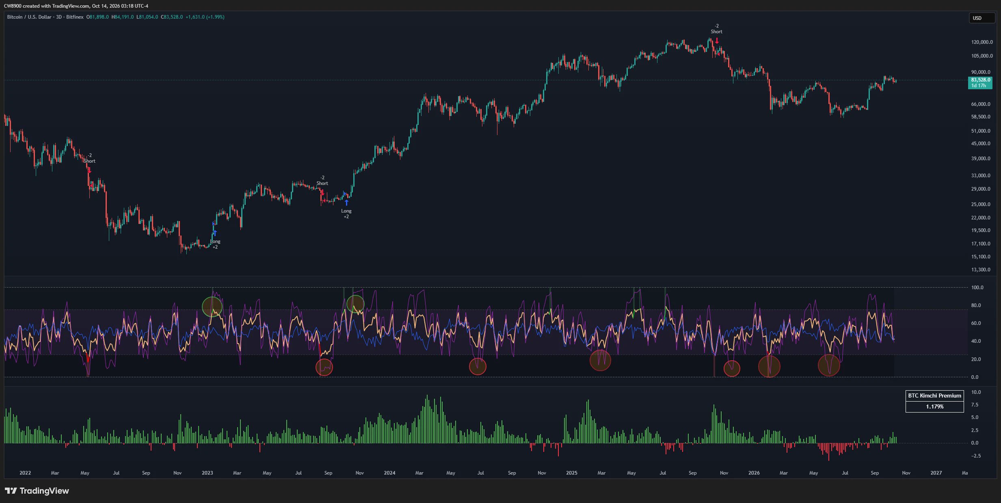This screenshot has width=1001, height=503.
Task: Click the 2024 label on the time axis
Action: tap(389, 473)
